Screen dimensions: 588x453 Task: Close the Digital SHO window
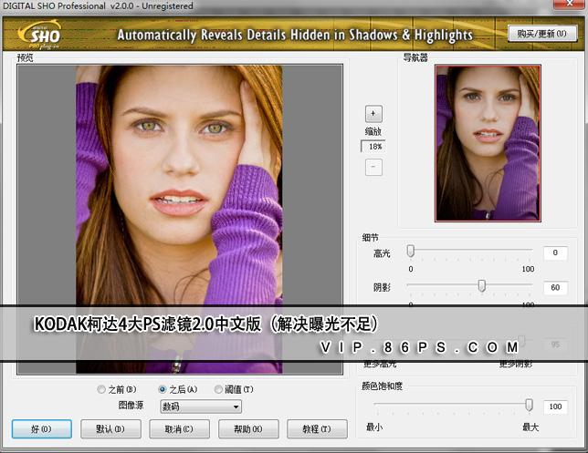tap(570, 4)
